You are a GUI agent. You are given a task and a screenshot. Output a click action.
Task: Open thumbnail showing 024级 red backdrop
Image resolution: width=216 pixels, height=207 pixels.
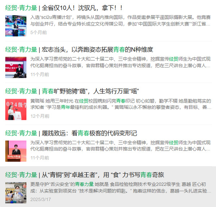pos(16,109)
